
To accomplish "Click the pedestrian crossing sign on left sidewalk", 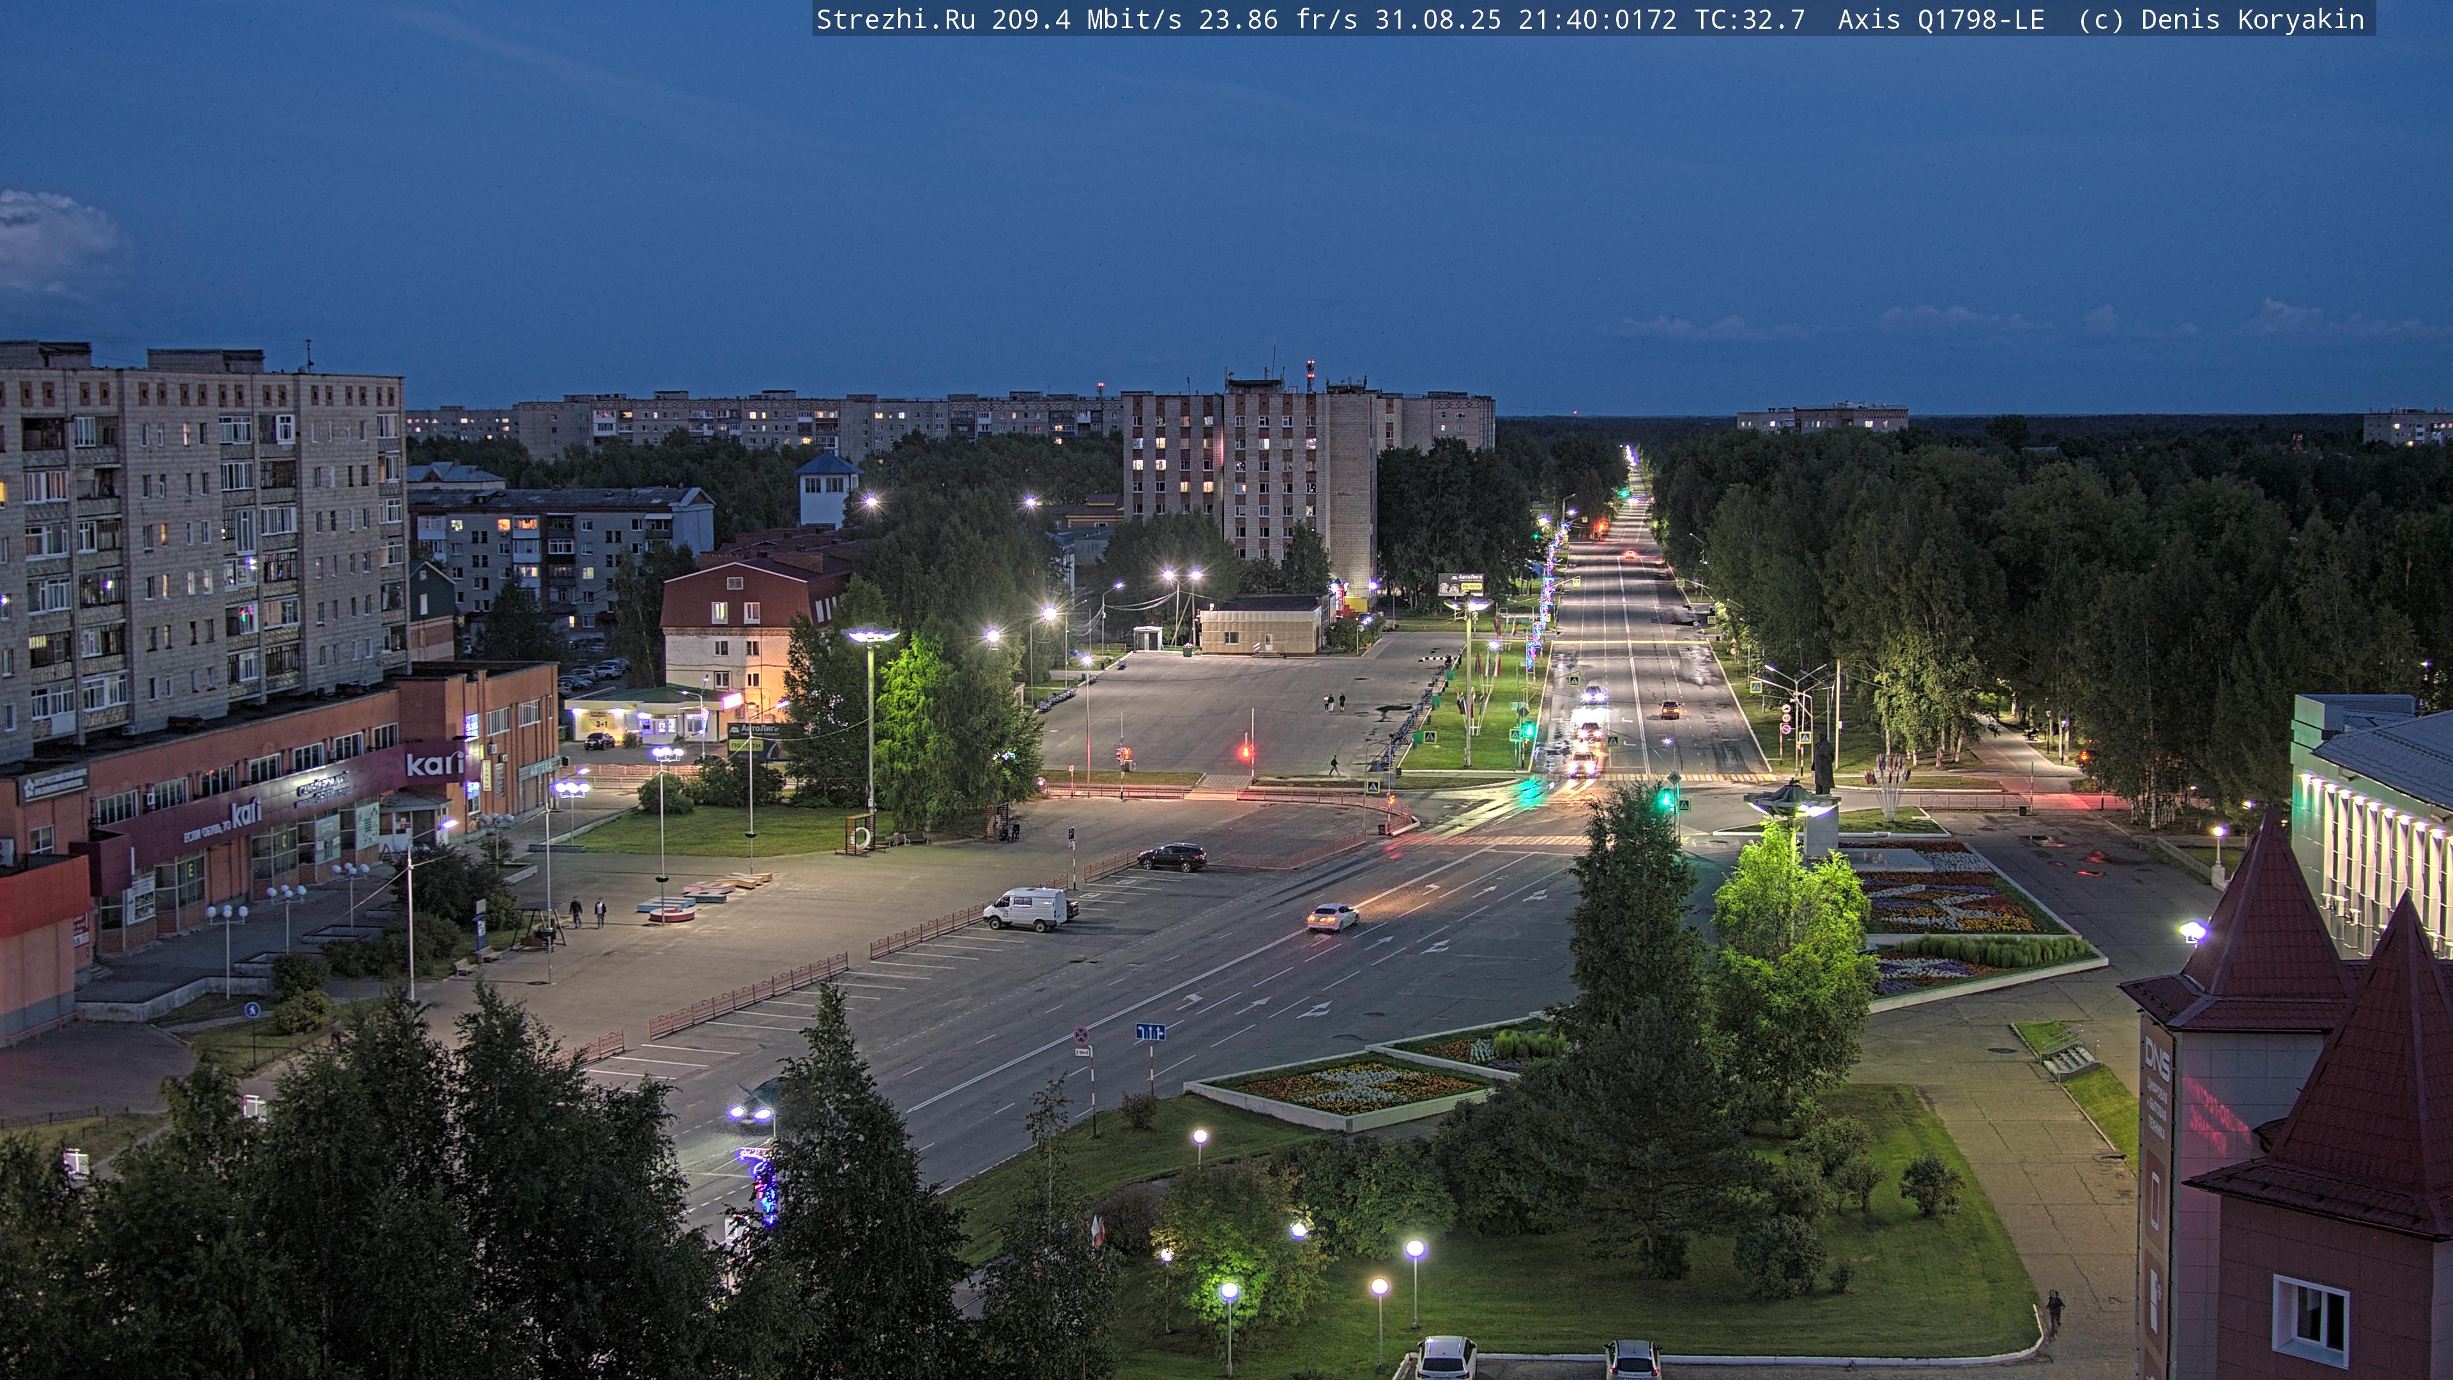I will 252,1011.
